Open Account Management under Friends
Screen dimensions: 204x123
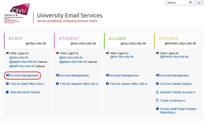click(x=174, y=75)
